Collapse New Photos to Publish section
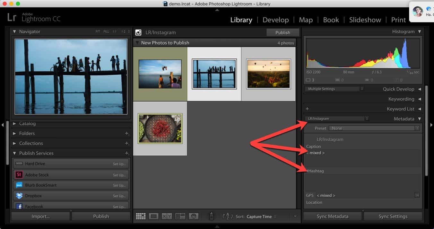434x229 pixels. 137,43
